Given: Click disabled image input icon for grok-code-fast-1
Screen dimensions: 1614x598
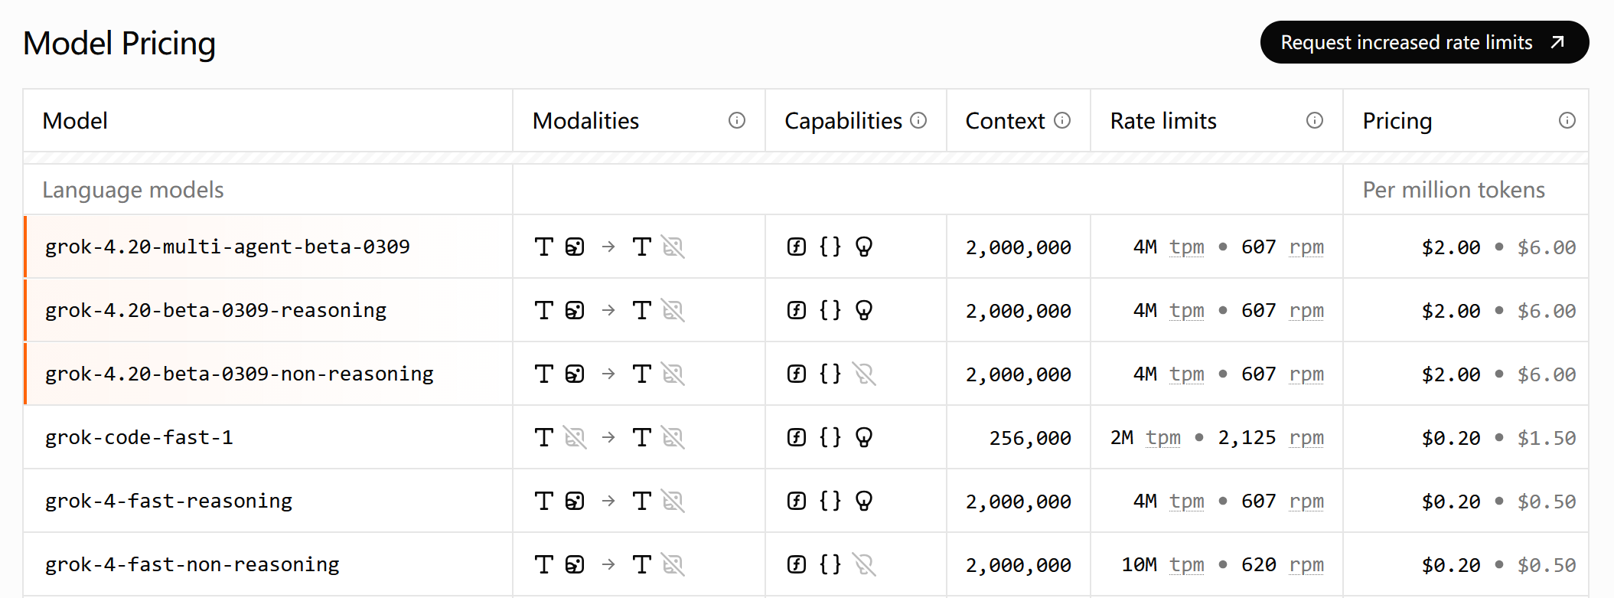Looking at the screenshot, I should pos(575,437).
